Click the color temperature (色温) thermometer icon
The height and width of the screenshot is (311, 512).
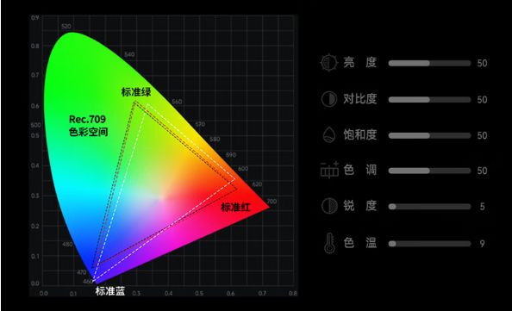329,243
